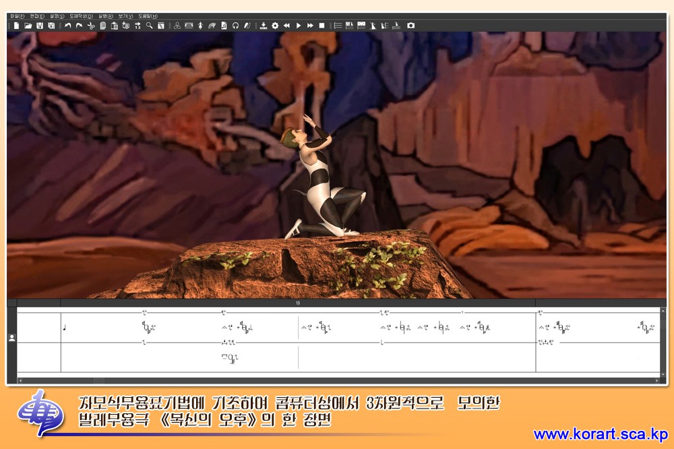Open the stage backdrop icon
Image resolution: width=674 pixels, height=449 pixels.
[189, 26]
